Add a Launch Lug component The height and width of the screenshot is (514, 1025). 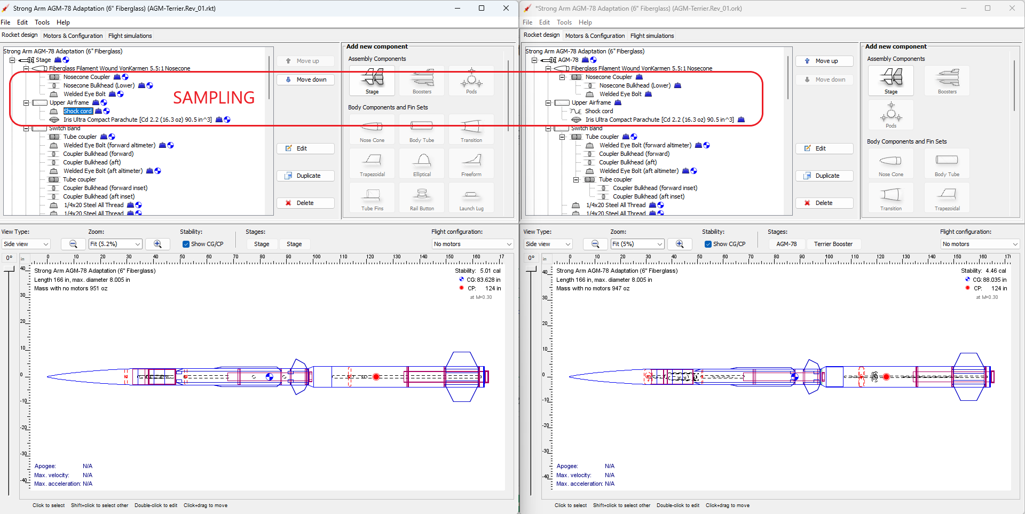[471, 197]
